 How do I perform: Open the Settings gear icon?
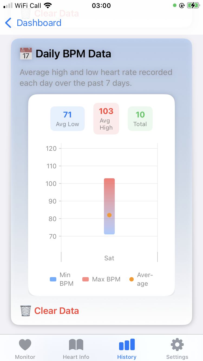tap(177, 345)
